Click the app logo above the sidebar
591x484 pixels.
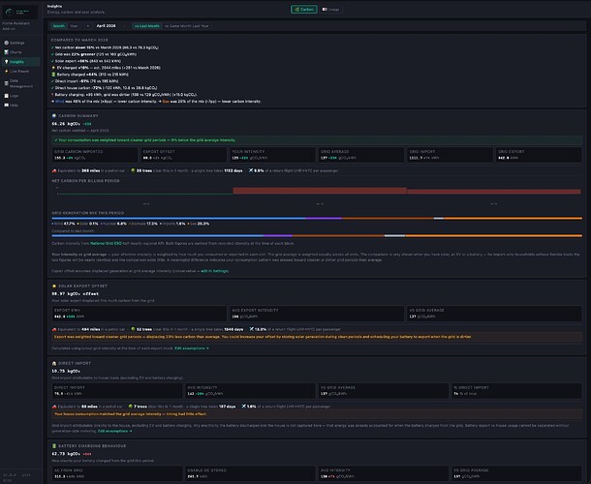pyautogui.click(x=19, y=12)
